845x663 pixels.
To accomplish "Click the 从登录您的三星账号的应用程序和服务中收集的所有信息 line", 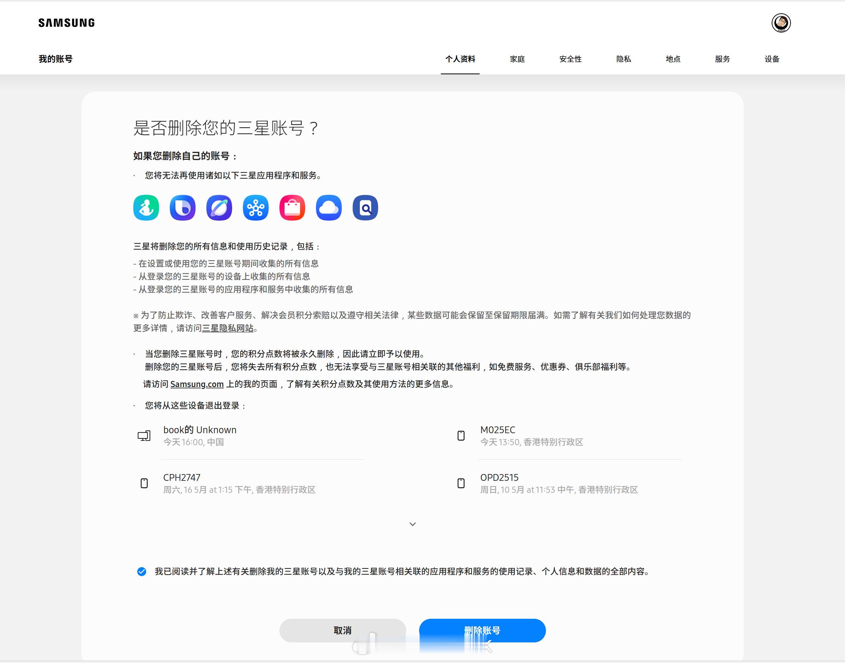I will click(x=243, y=289).
